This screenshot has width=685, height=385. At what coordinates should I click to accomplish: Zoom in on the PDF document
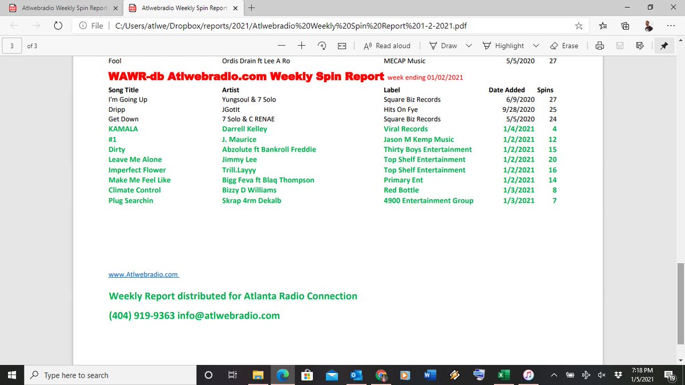pos(301,45)
